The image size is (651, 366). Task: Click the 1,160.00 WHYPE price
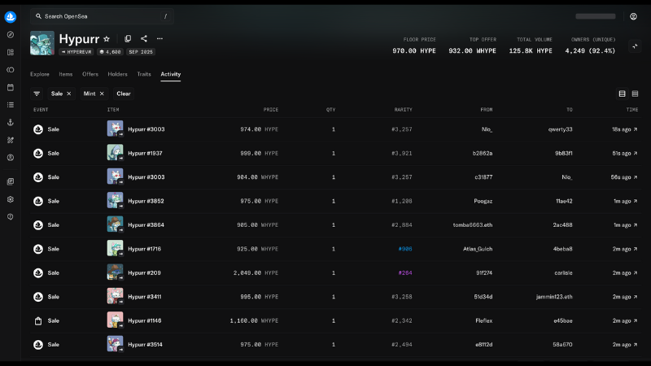(254, 320)
